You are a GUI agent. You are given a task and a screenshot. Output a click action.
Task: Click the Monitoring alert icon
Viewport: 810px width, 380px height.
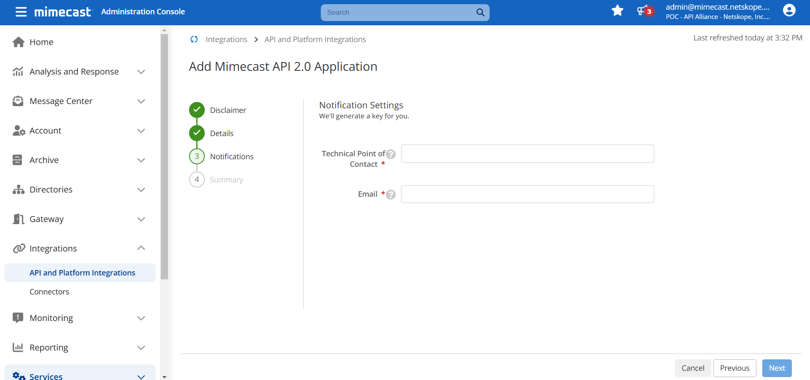point(18,318)
